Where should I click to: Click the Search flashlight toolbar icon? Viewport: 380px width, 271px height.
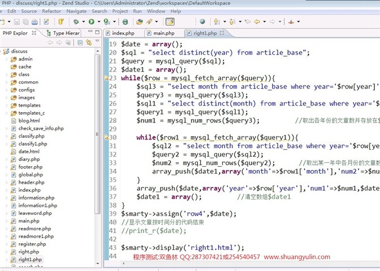tap(149, 22)
